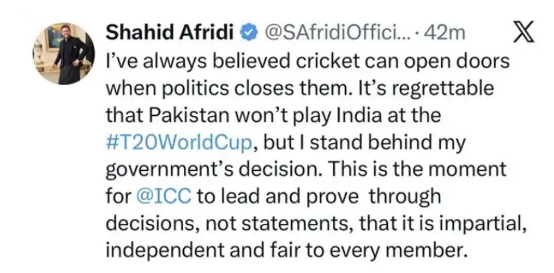Click the @SAfridiOffici handle
This screenshot has height=273, width=554.
click(x=334, y=33)
